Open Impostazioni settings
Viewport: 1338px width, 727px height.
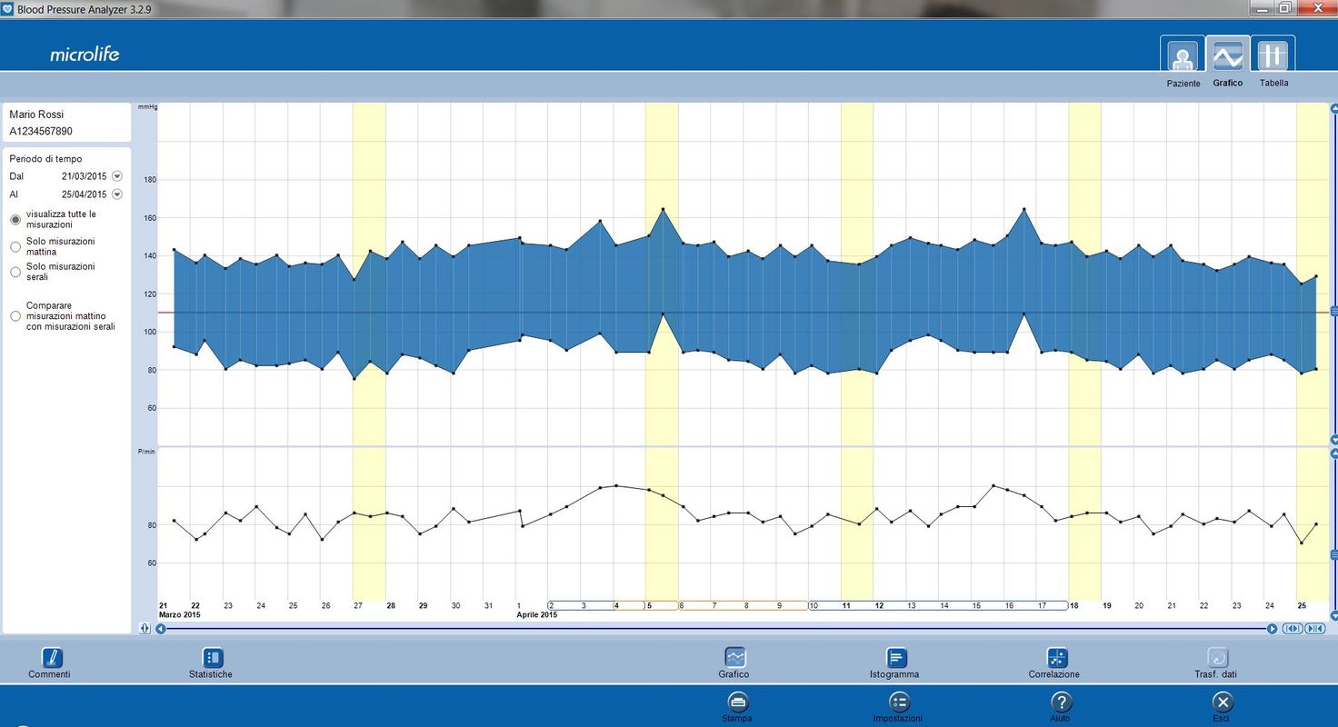[x=898, y=702]
